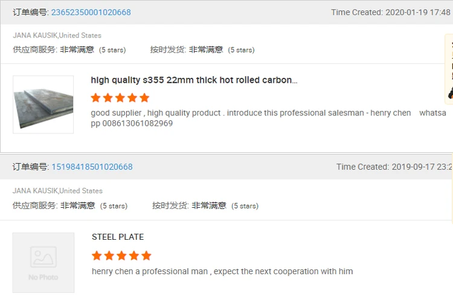Open order number 23652350001020668 link
The image size is (453, 302).
pos(91,13)
